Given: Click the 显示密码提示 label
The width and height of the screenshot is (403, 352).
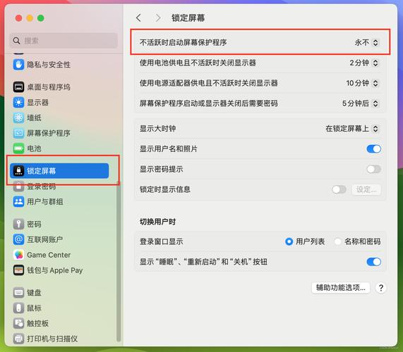Looking at the screenshot, I should (161, 169).
